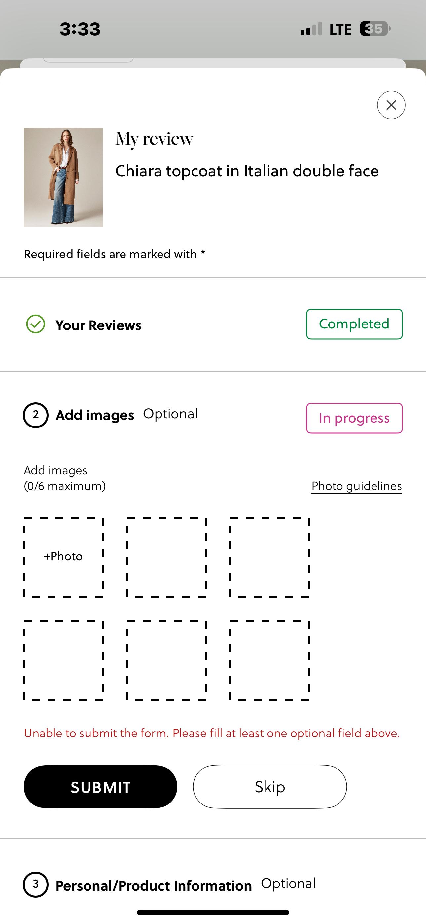Click the Completed status badge

[x=354, y=324]
